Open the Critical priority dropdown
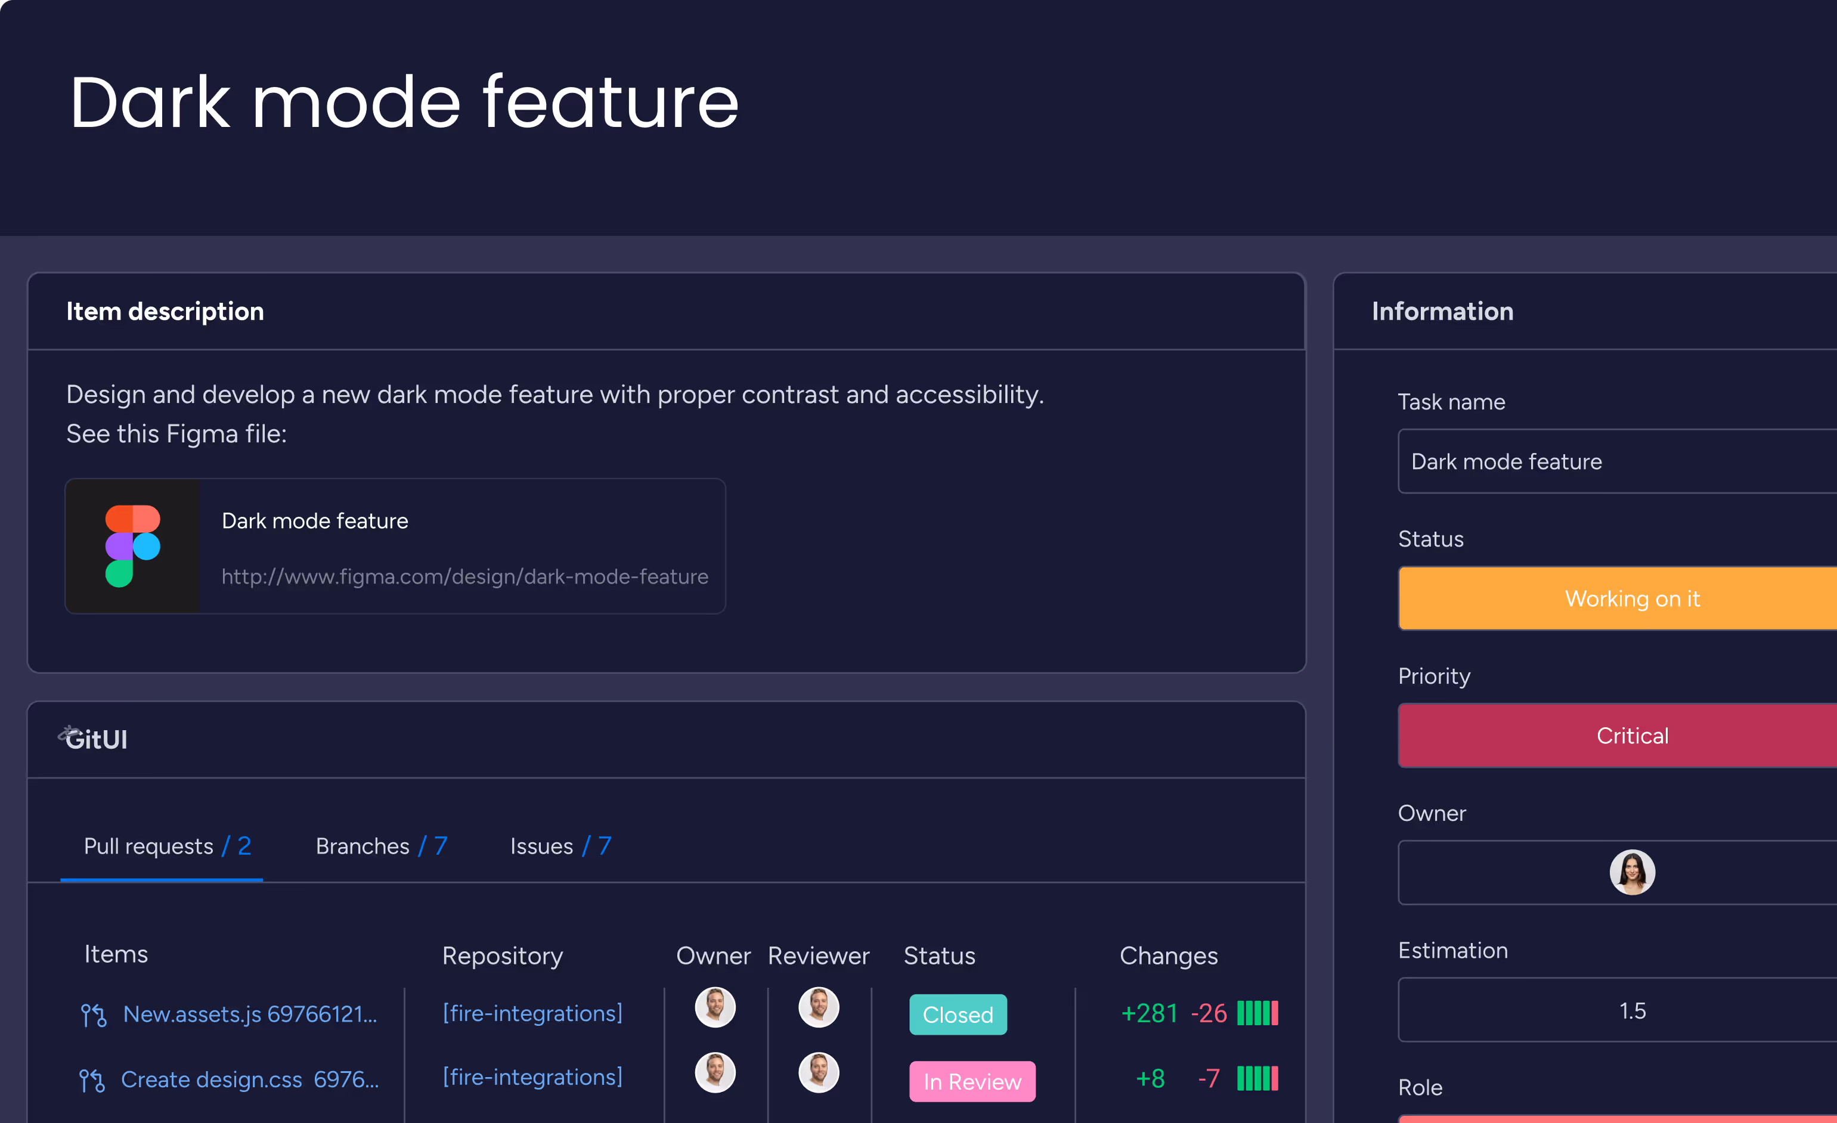The image size is (1837, 1123). pos(1618,736)
